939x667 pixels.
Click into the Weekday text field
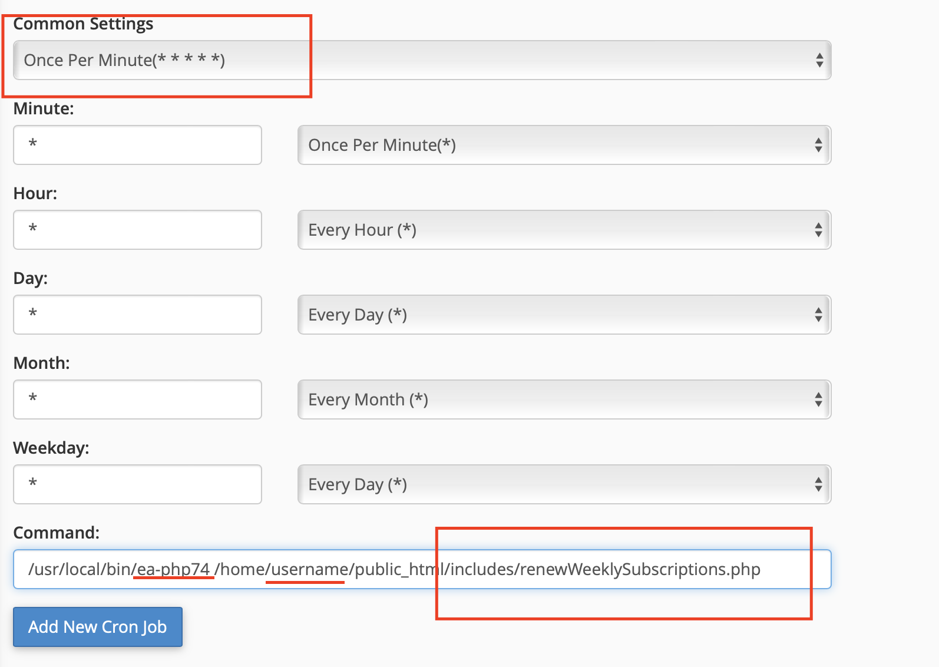[137, 484]
